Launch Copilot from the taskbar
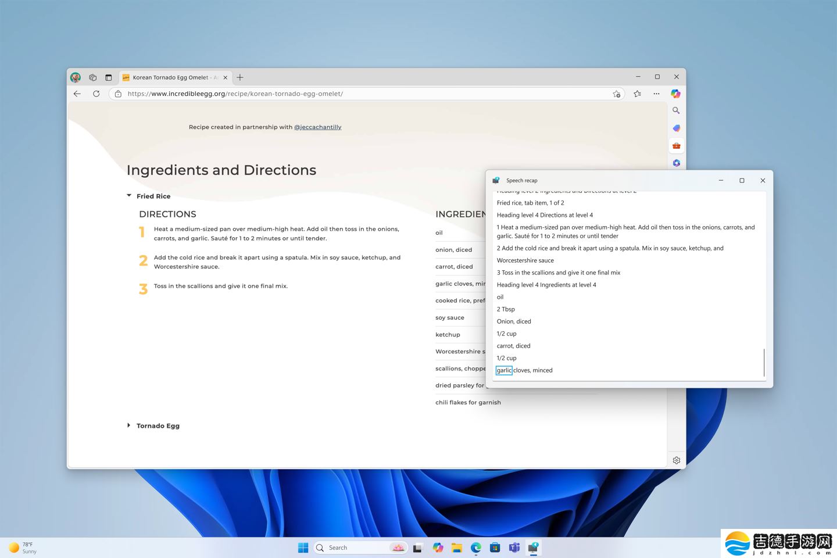The height and width of the screenshot is (558, 837). coord(438,548)
